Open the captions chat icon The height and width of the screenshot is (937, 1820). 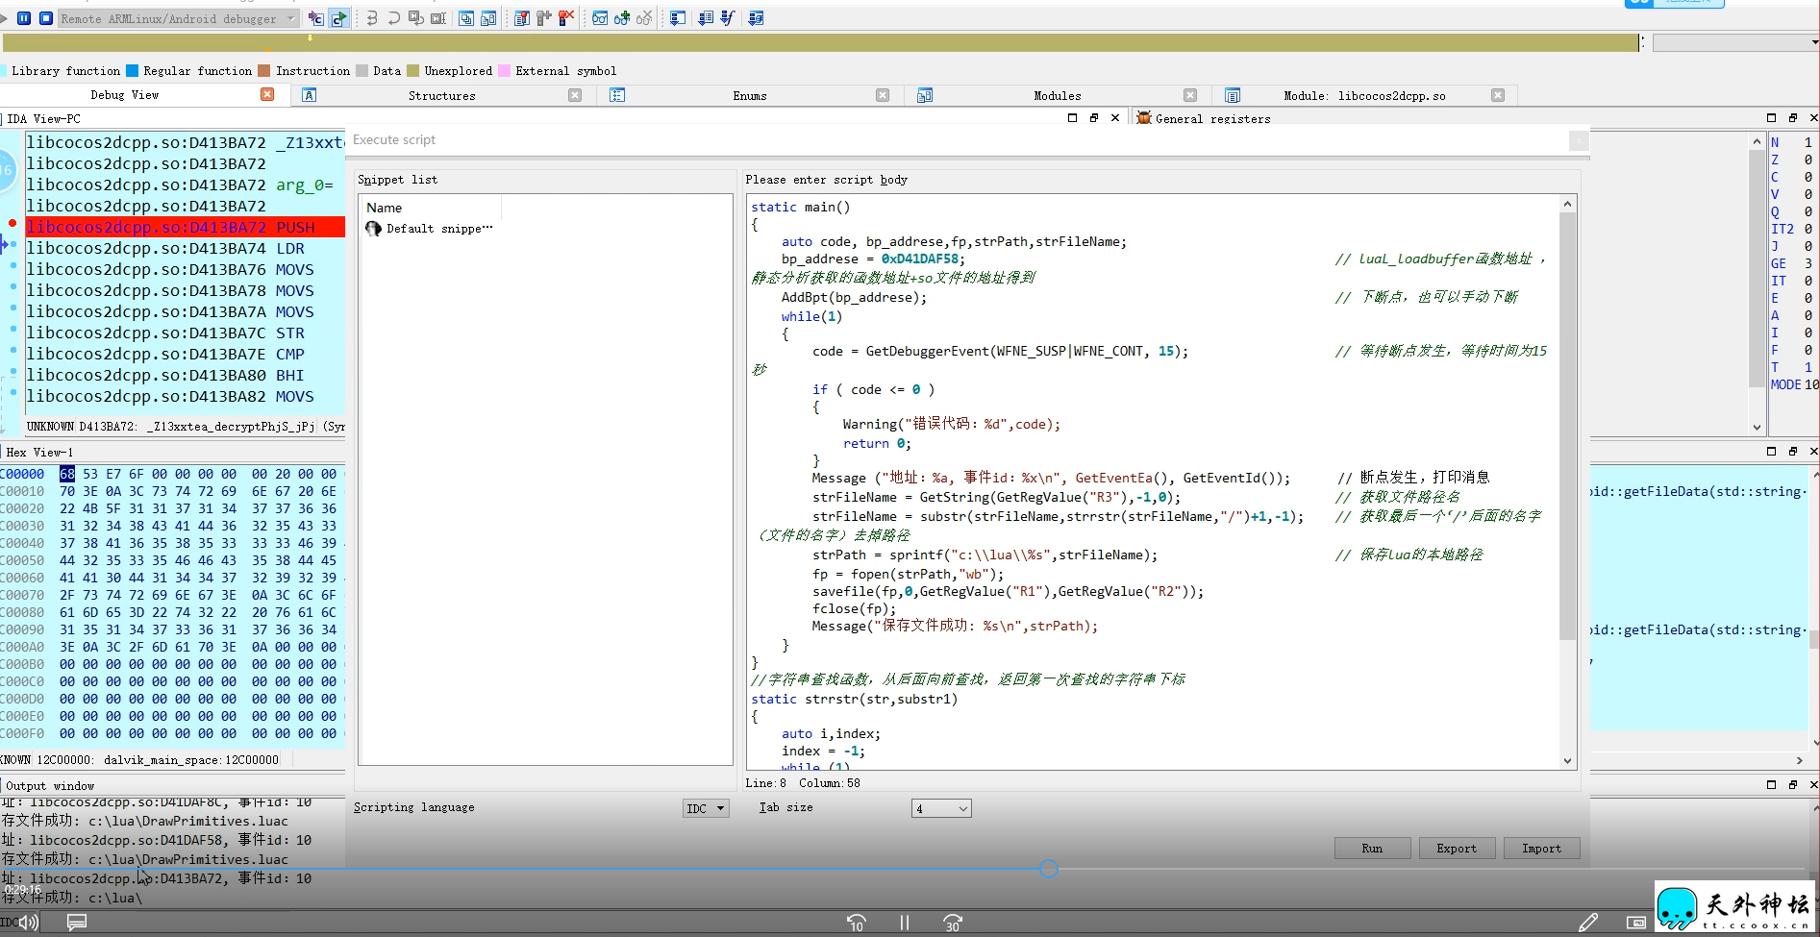point(77,923)
